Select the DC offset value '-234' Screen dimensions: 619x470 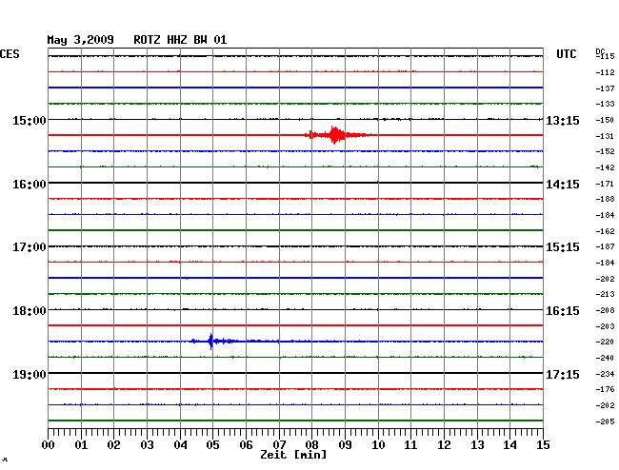click(x=605, y=374)
